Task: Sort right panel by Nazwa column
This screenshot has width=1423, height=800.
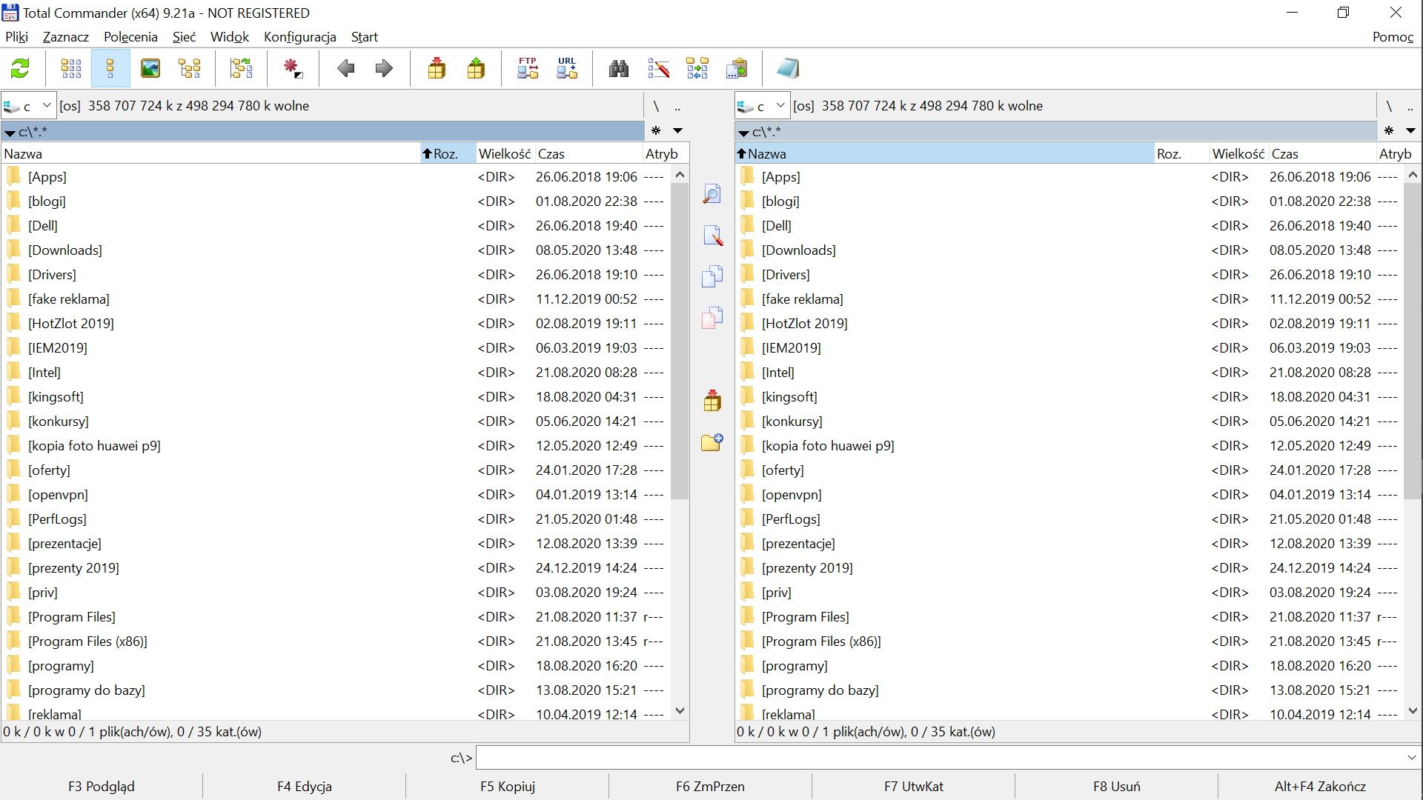Action: 945,154
